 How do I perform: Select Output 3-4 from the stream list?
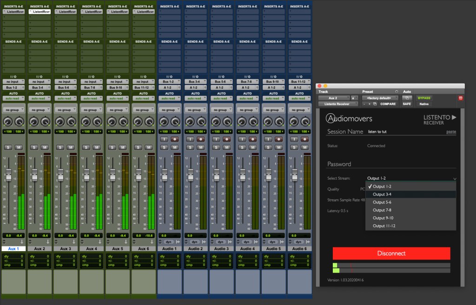click(x=382, y=195)
